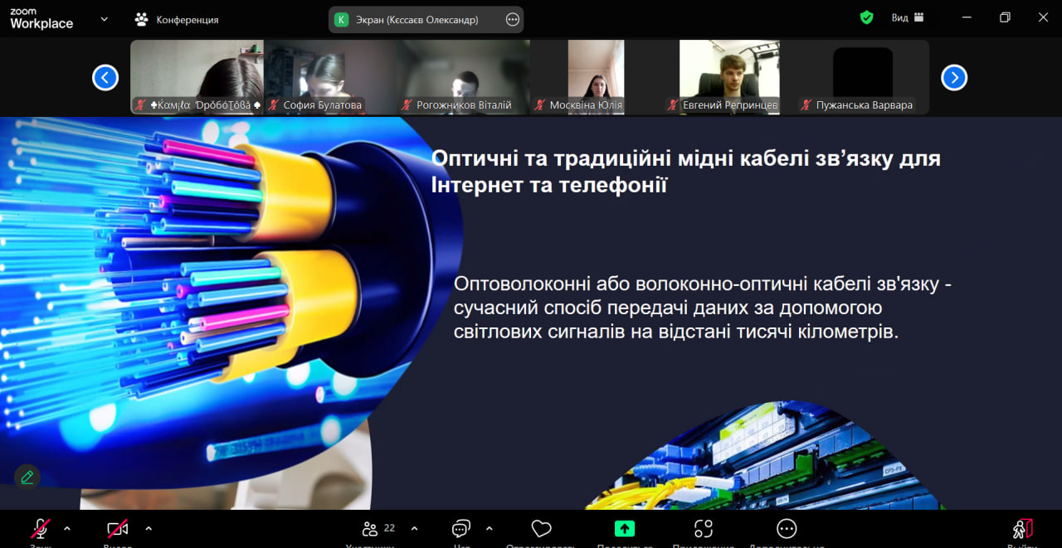Turn on the camera in the bottom toolbar
The height and width of the screenshot is (548, 1062).
coord(117,529)
